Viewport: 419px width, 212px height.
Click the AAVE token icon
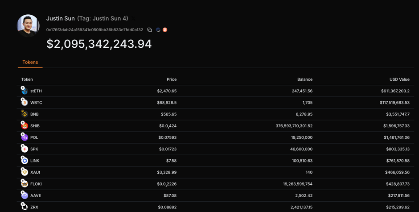pyautogui.click(x=25, y=195)
